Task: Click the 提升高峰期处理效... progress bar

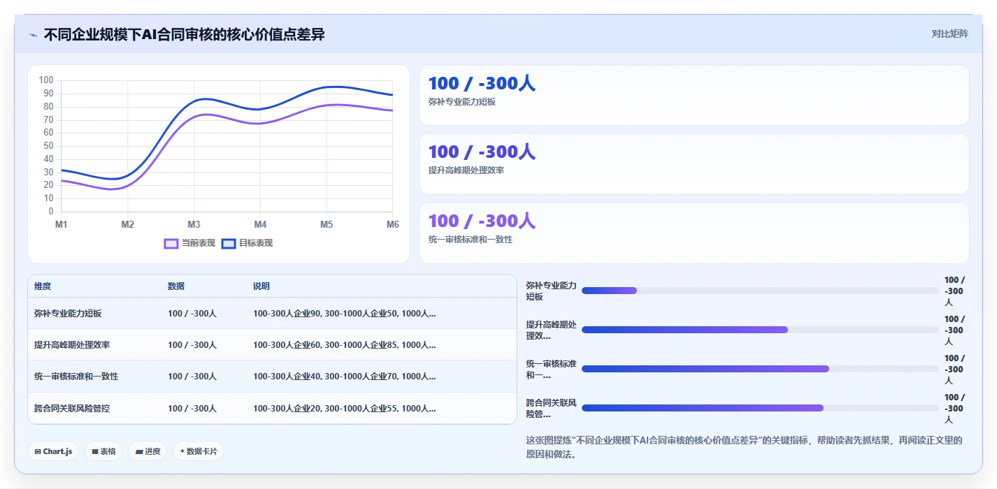Action: pyautogui.click(x=760, y=330)
